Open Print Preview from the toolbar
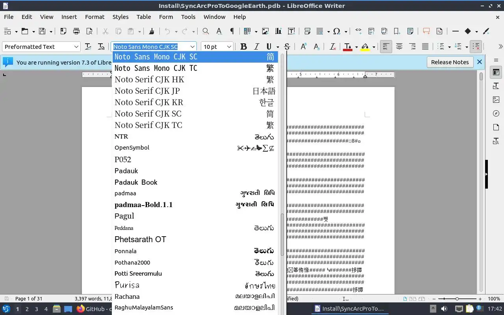Image resolution: width=504 pixels, height=315 pixels. tap(89, 31)
